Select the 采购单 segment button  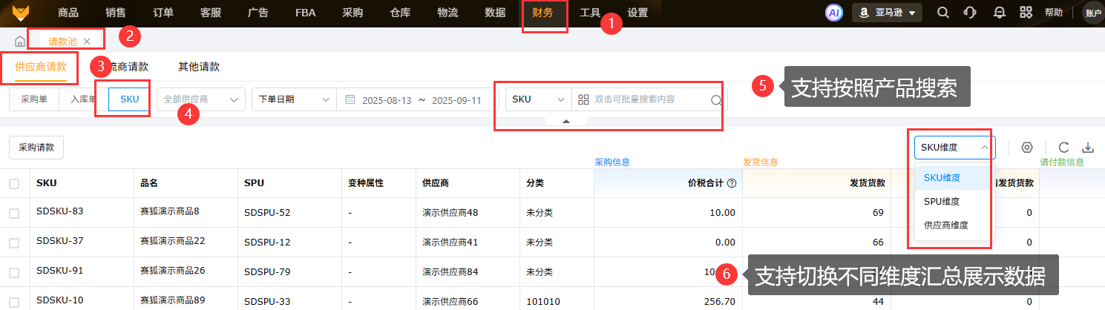click(x=33, y=99)
